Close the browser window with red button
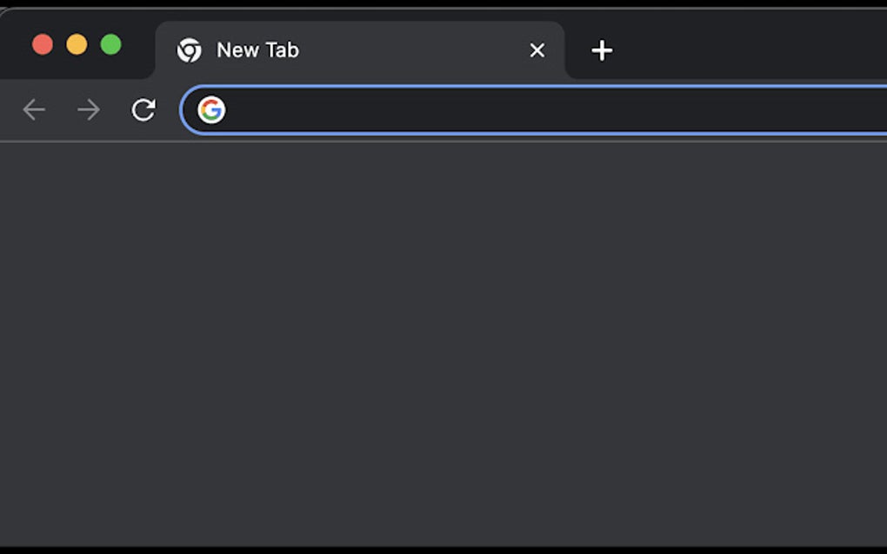The height and width of the screenshot is (554, 887). (43, 43)
